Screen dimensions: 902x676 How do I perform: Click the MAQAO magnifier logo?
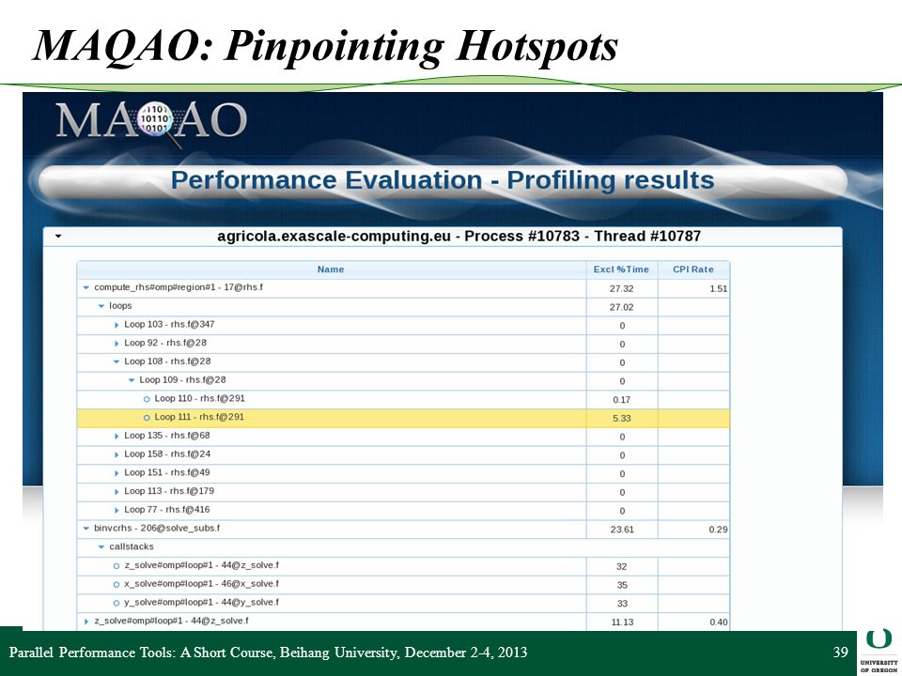pyautogui.click(x=151, y=122)
